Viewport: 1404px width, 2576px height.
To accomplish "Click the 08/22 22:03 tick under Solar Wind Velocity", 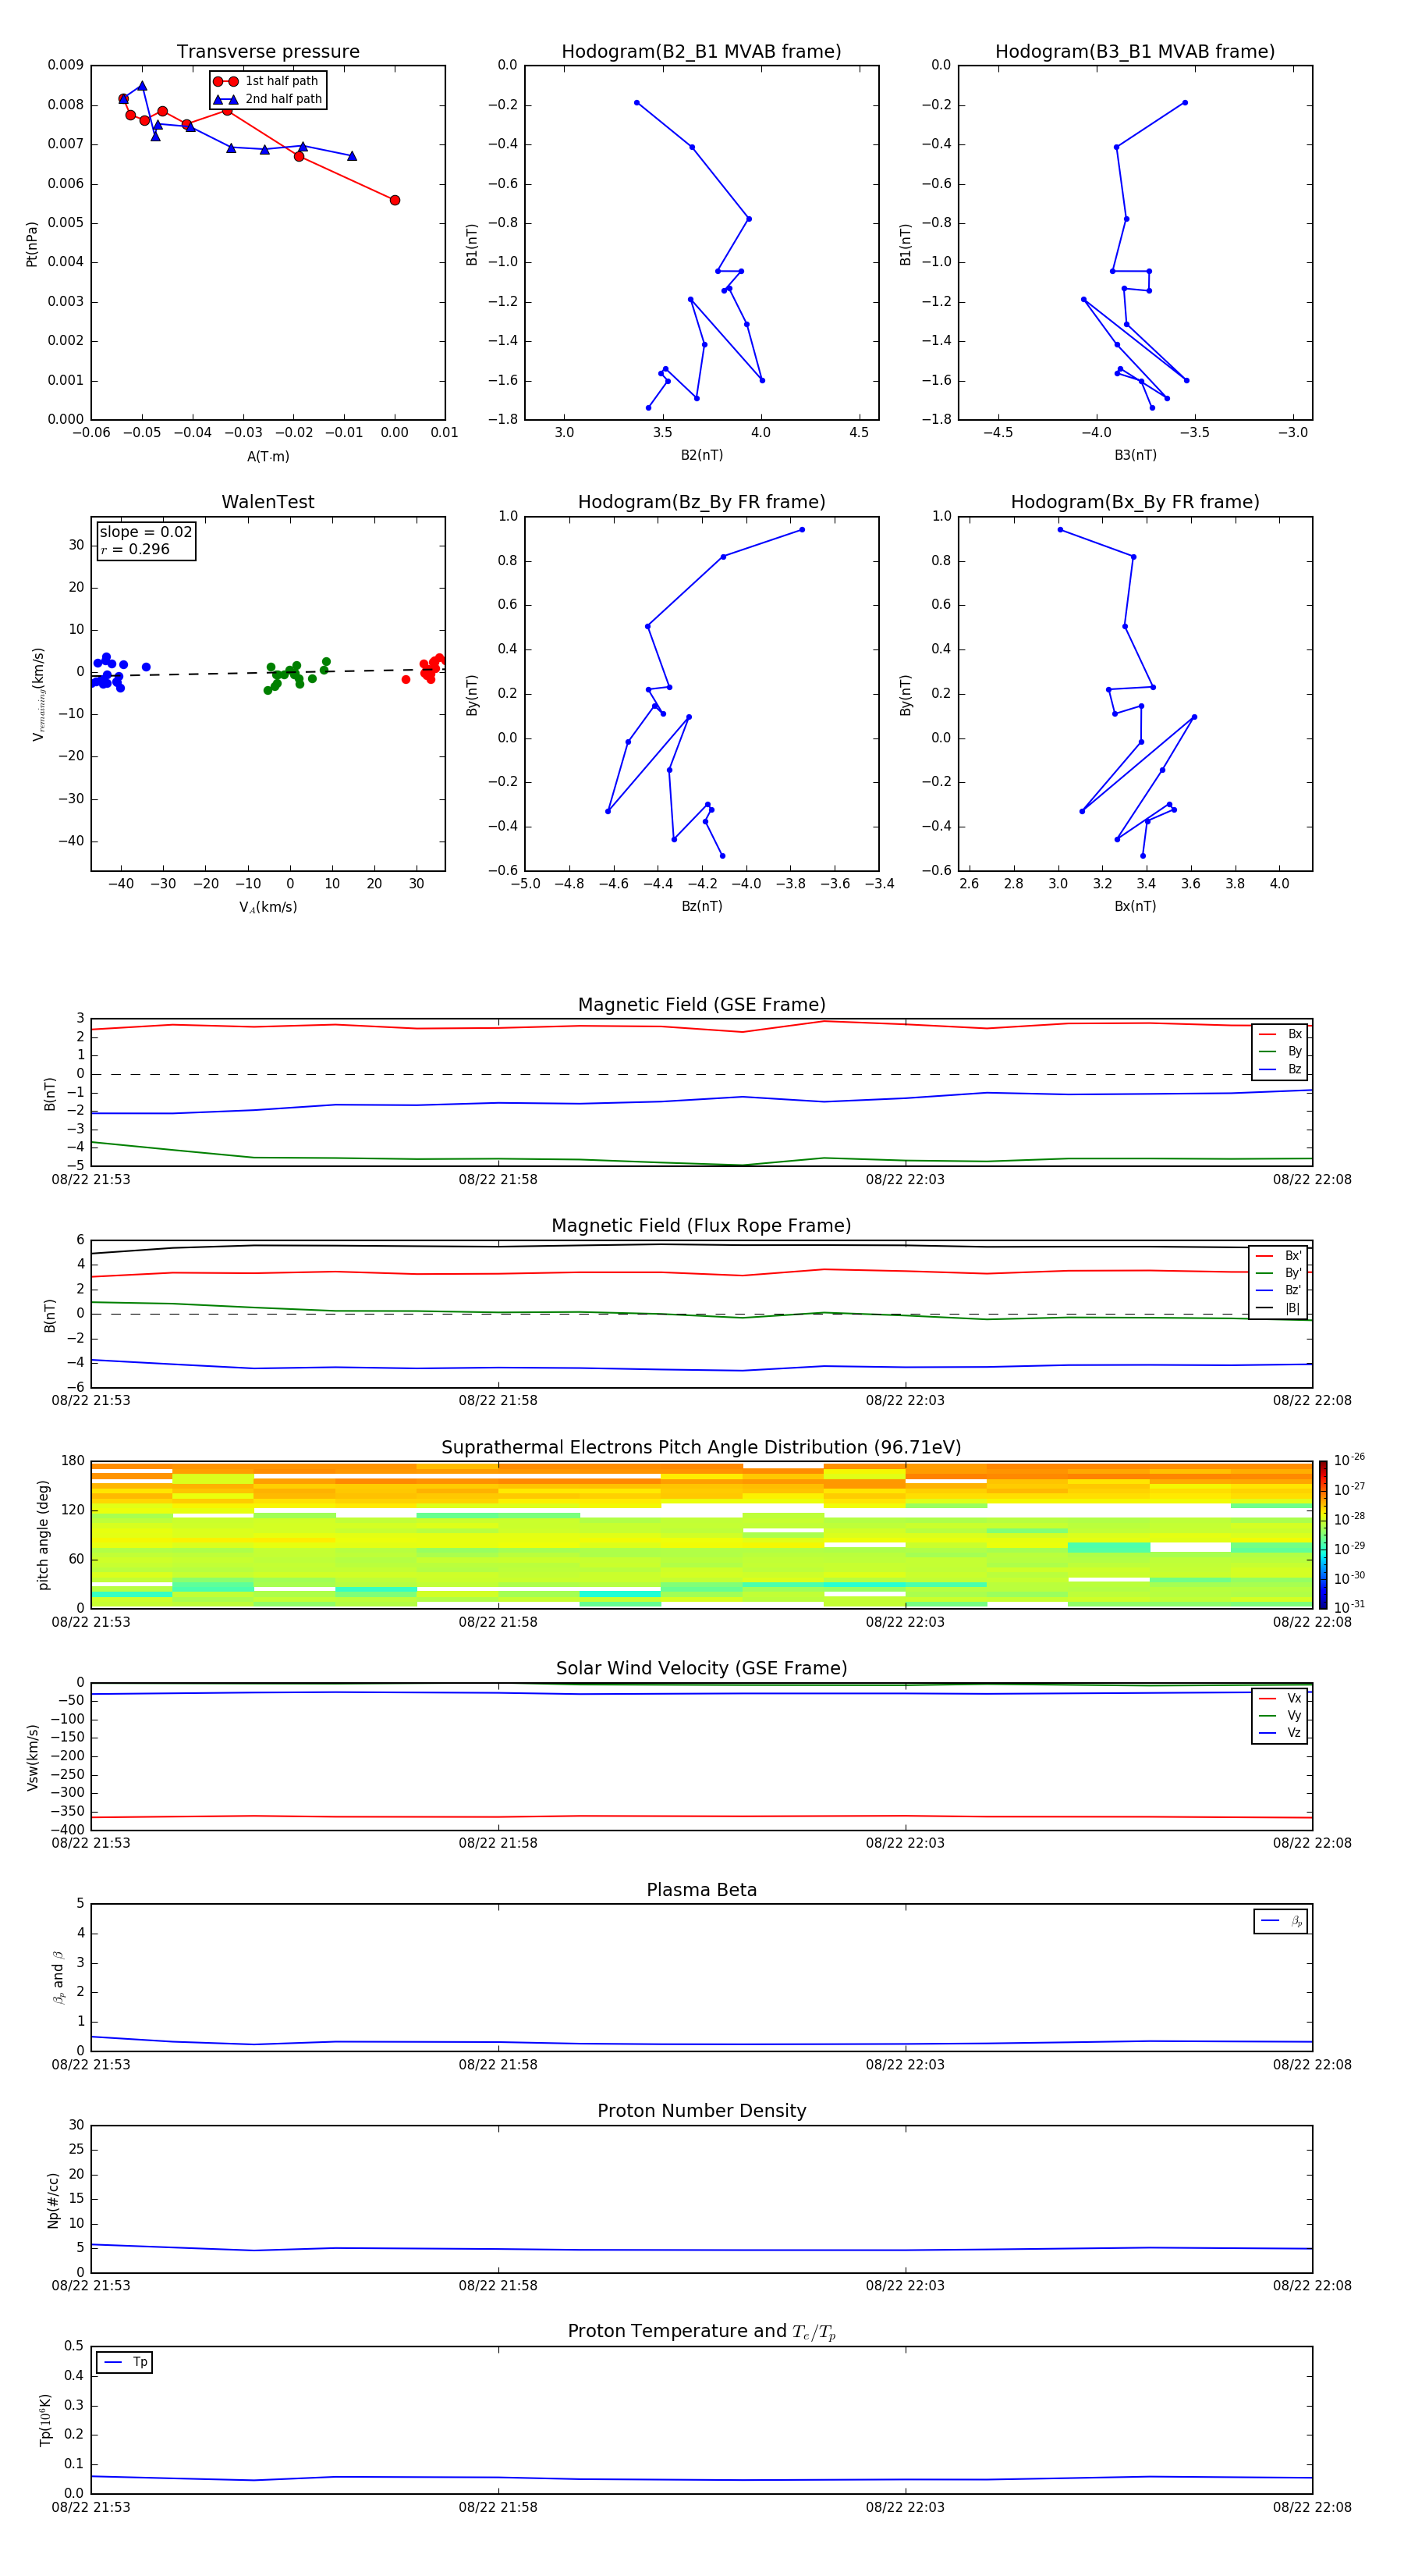I will click(904, 1843).
